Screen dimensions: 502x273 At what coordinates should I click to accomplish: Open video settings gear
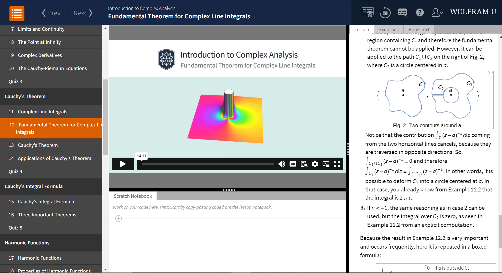[315, 164]
